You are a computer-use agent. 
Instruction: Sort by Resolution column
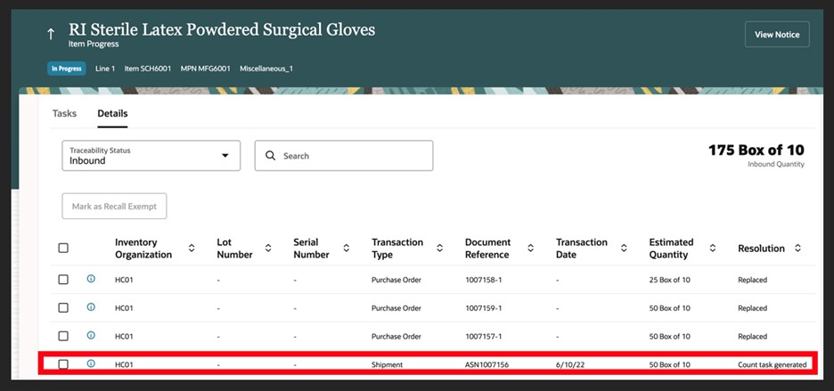tap(797, 248)
